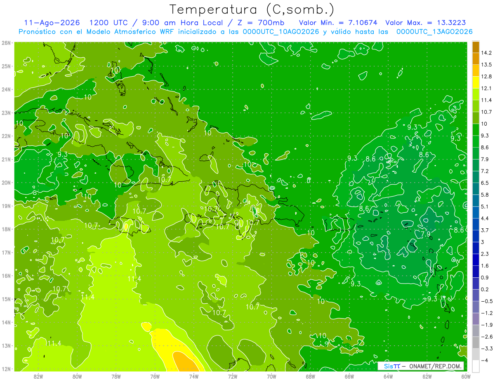495x382 pixels.
Task: Click the "15N" latitude axis label
Action: (6, 299)
